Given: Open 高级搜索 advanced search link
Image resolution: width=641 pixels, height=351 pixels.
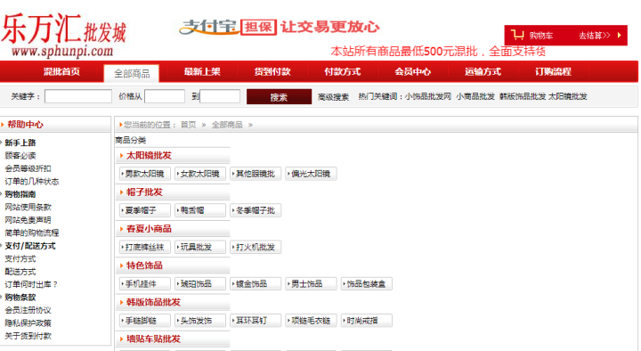Looking at the screenshot, I should 333,97.
